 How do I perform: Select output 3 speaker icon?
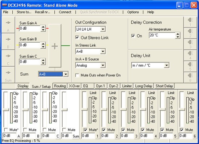coord(190,42)
